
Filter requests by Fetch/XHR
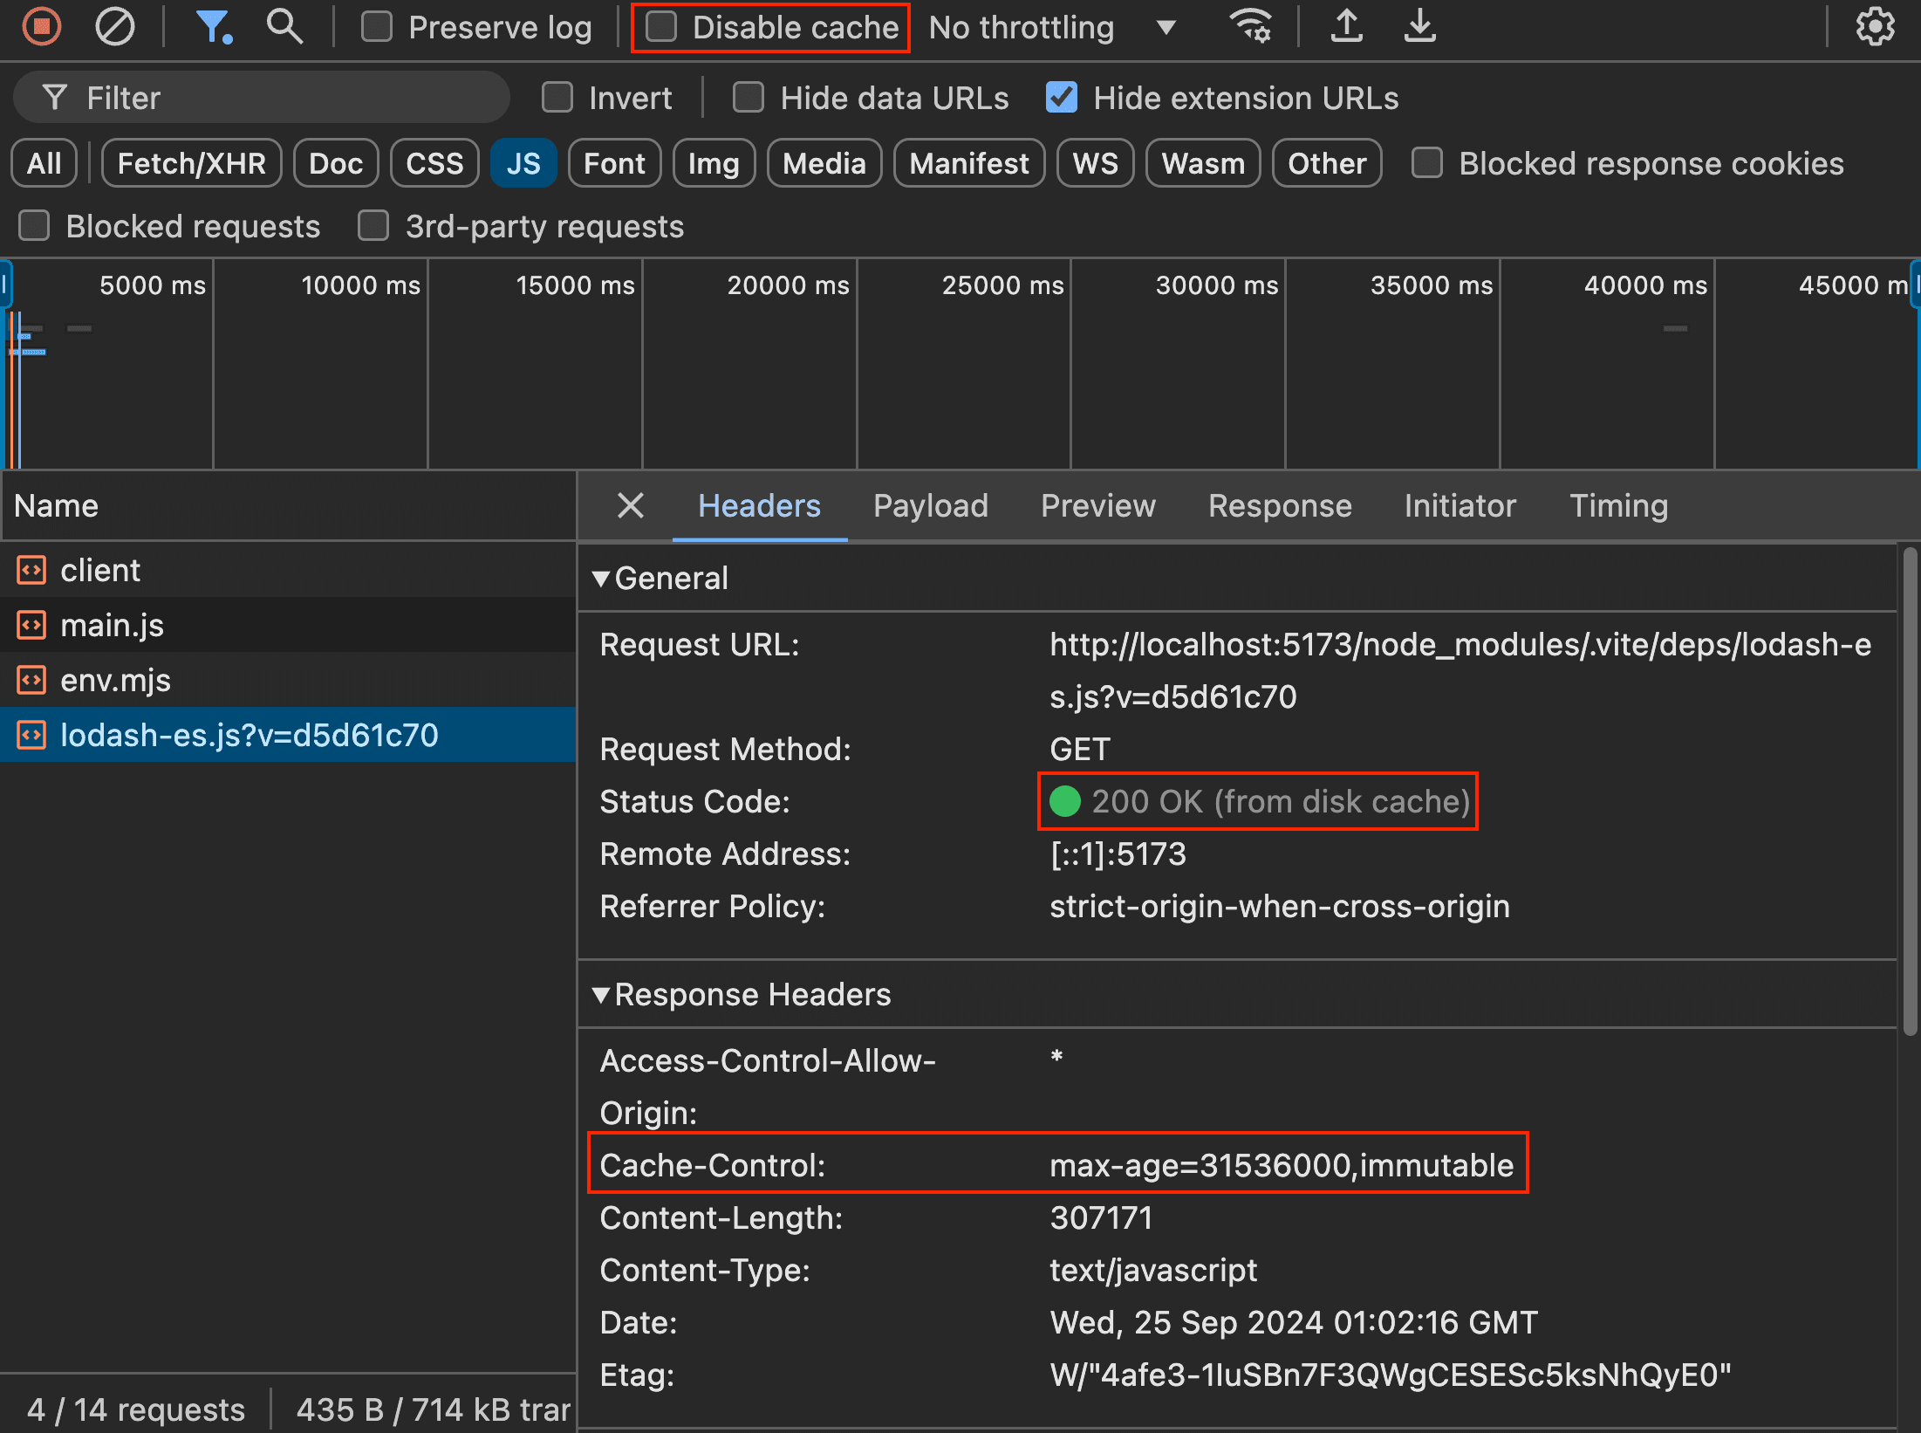(191, 163)
